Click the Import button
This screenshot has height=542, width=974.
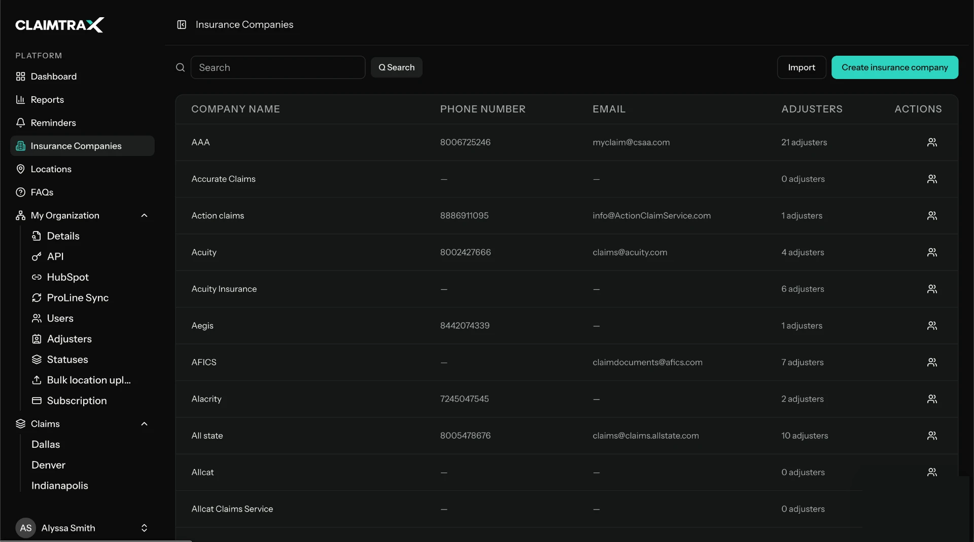click(802, 67)
